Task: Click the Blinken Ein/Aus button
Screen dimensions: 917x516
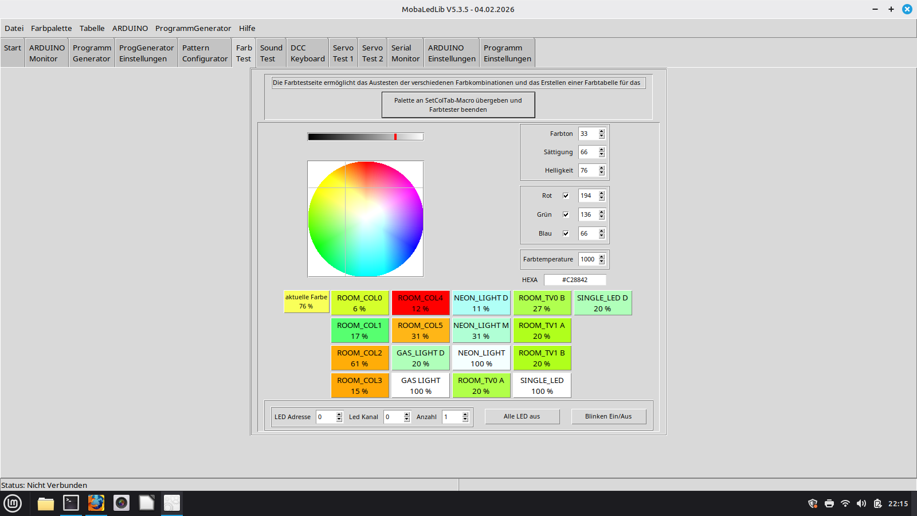Action: pos(608,416)
